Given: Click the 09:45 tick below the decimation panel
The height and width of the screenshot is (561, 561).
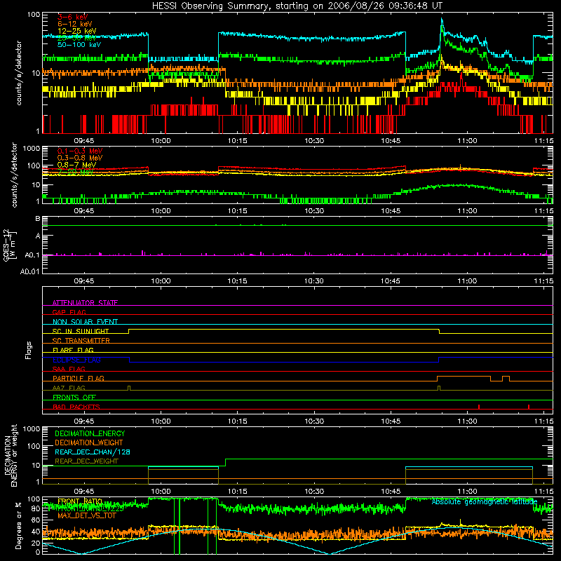Looking at the screenshot, I should 83,492.
